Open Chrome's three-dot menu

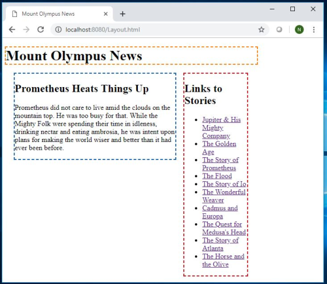(x=314, y=30)
